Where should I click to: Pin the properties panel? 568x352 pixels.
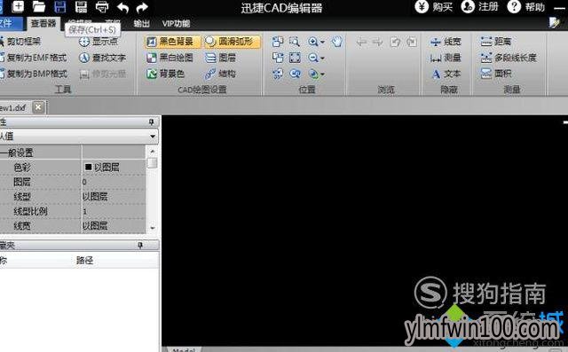[x=152, y=122]
